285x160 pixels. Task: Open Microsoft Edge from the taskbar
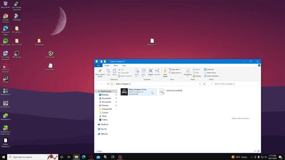pos(84,157)
